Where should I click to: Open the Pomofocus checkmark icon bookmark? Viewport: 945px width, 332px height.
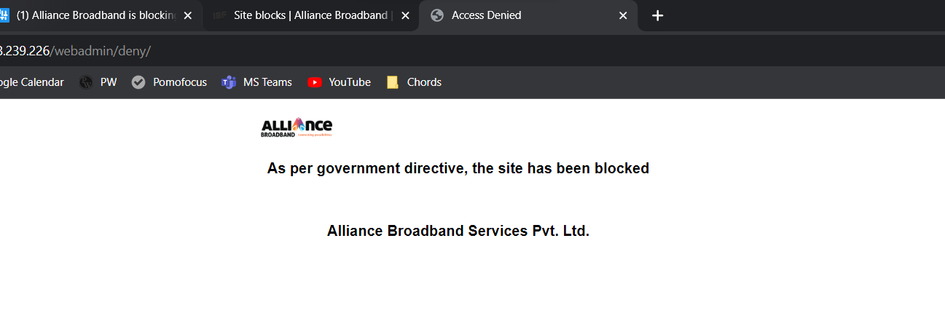[x=138, y=82]
